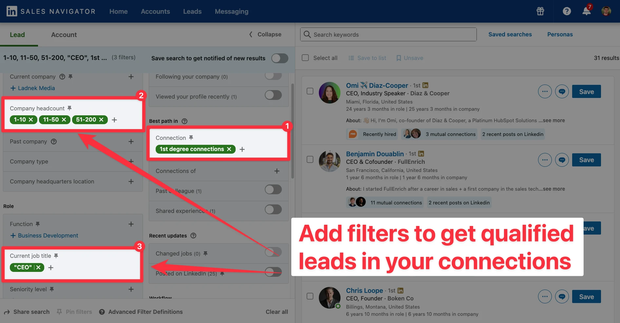Click the Search keywords field
Viewport: 620px width, 323px height.
click(388, 34)
